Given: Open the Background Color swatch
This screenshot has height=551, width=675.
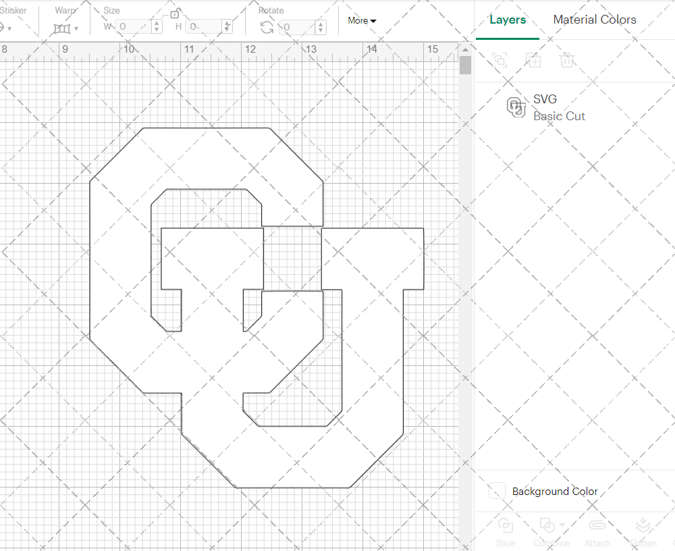Looking at the screenshot, I should pyautogui.click(x=497, y=491).
